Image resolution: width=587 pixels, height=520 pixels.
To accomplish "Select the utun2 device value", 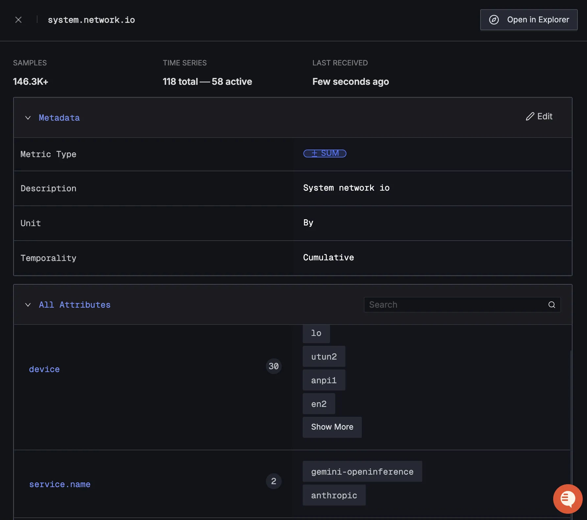I will [324, 356].
